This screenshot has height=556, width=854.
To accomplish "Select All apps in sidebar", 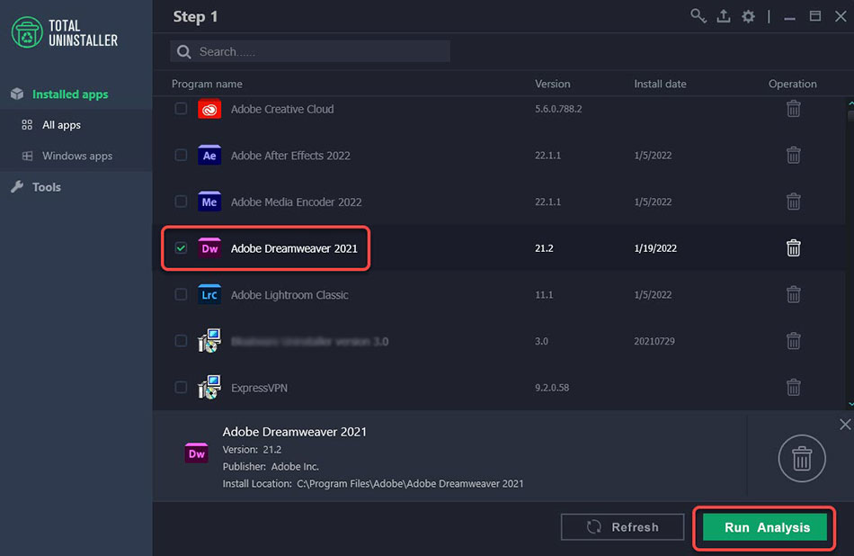I will [x=61, y=125].
